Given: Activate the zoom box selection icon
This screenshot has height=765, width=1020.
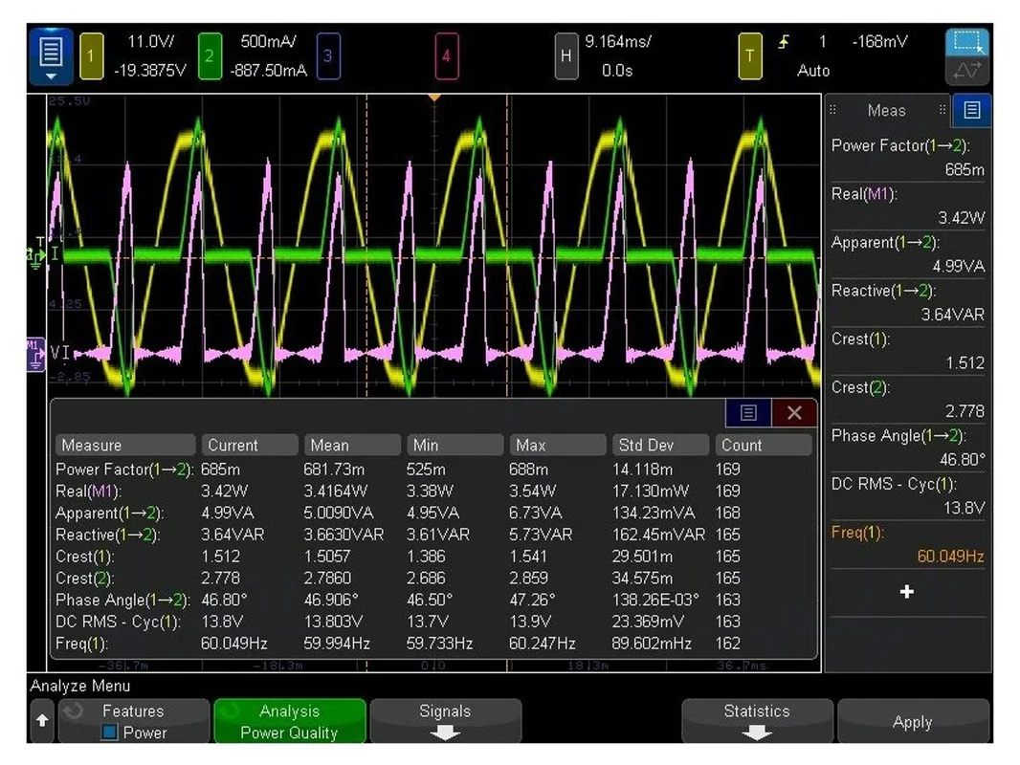Looking at the screenshot, I should (x=967, y=43).
